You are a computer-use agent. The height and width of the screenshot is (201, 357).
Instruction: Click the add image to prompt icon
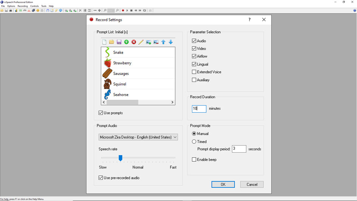tap(148, 42)
